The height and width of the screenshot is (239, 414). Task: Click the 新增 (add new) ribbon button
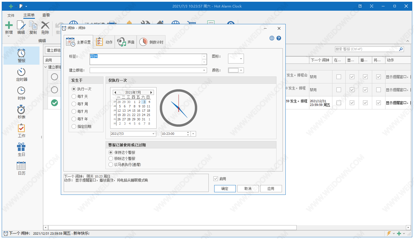click(9, 28)
